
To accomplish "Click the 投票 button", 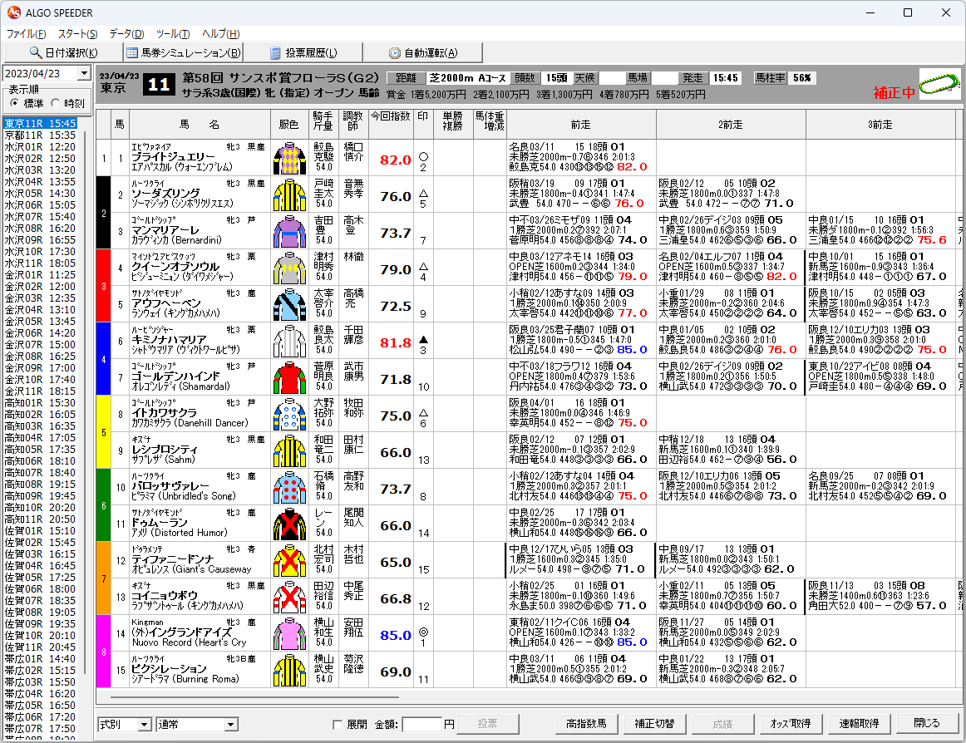I will click(x=488, y=724).
